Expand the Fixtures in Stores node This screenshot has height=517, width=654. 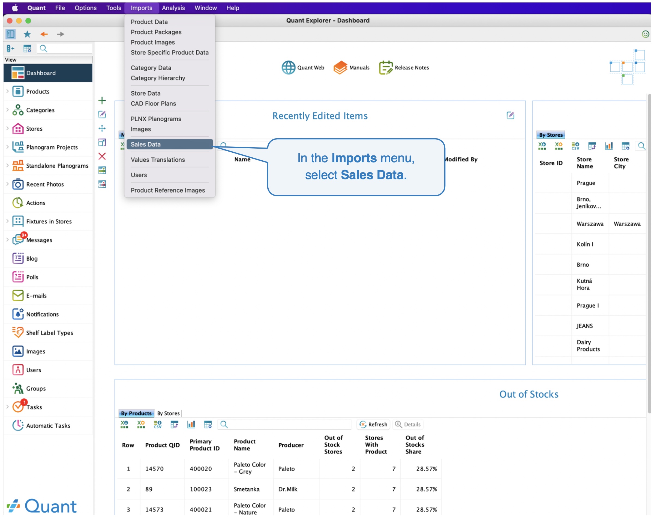click(7, 221)
